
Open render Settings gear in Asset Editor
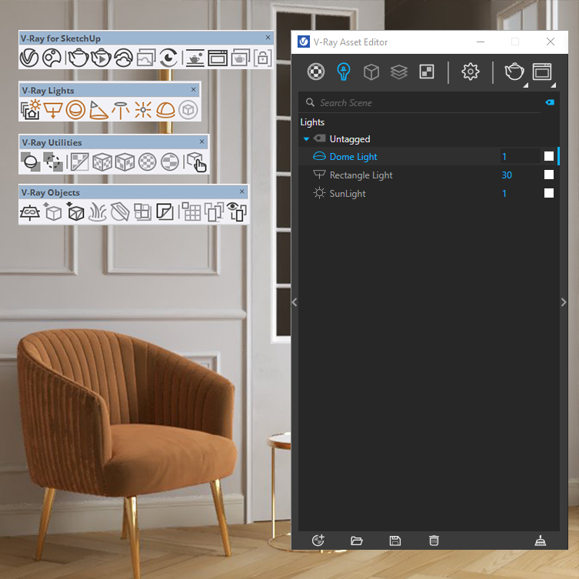tap(470, 72)
